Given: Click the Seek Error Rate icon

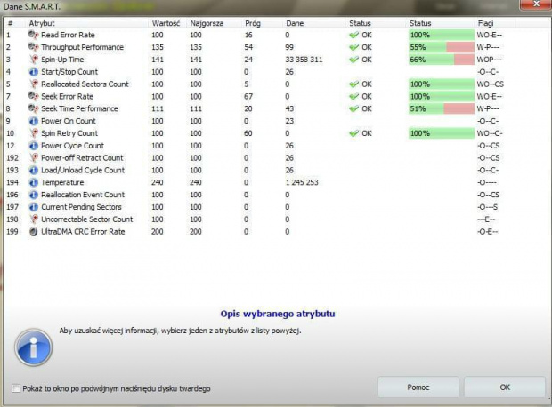Looking at the screenshot, I should coord(34,96).
